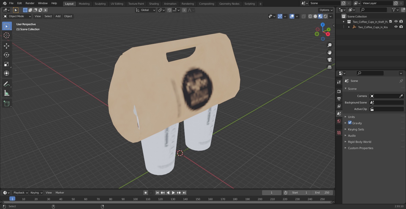Choose the Move tool
The image size is (406, 209).
pos(7,46)
